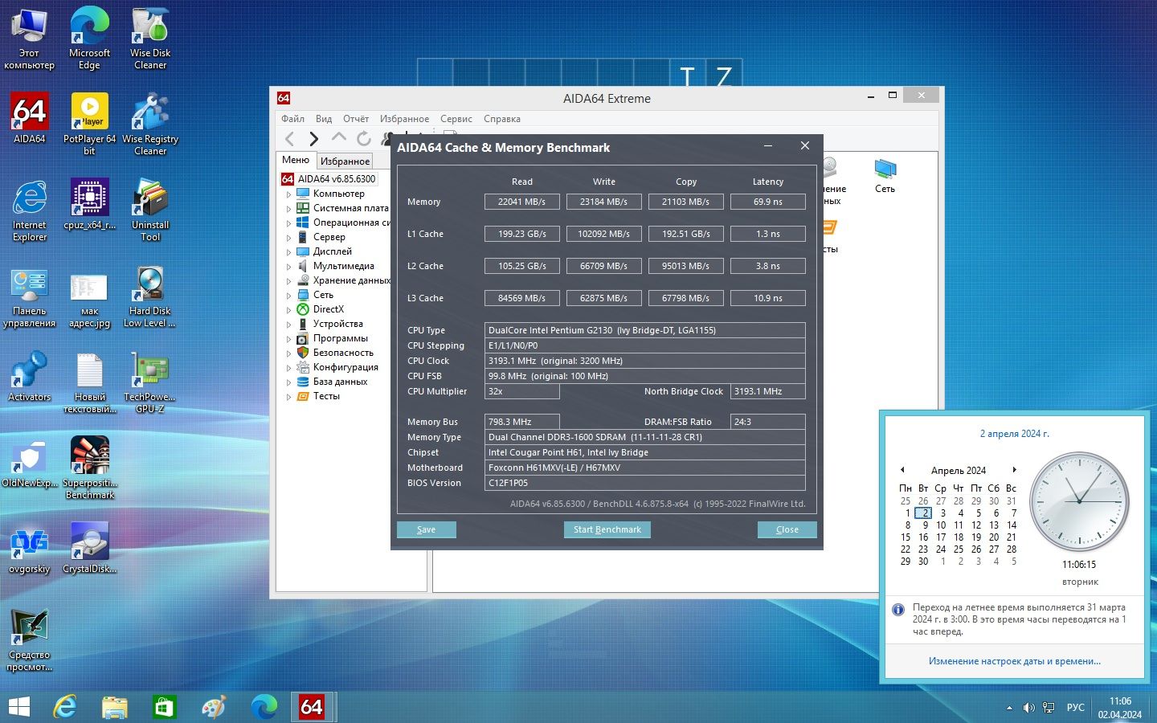Viewport: 1157px width, 723px height.
Task: Open the Отчёт menu
Action: click(x=356, y=119)
